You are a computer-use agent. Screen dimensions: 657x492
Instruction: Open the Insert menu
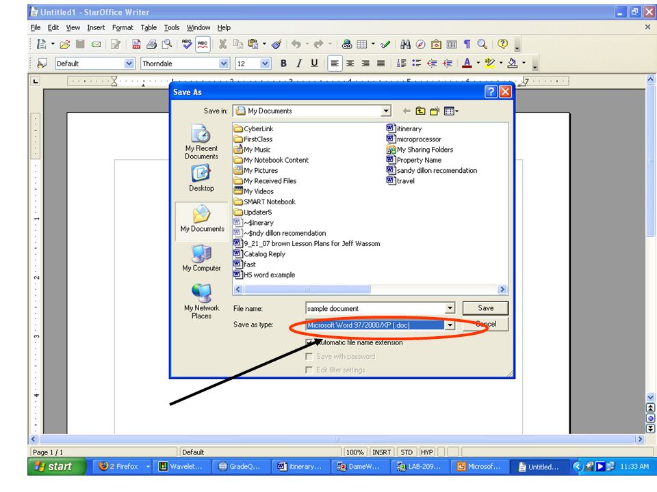click(96, 27)
